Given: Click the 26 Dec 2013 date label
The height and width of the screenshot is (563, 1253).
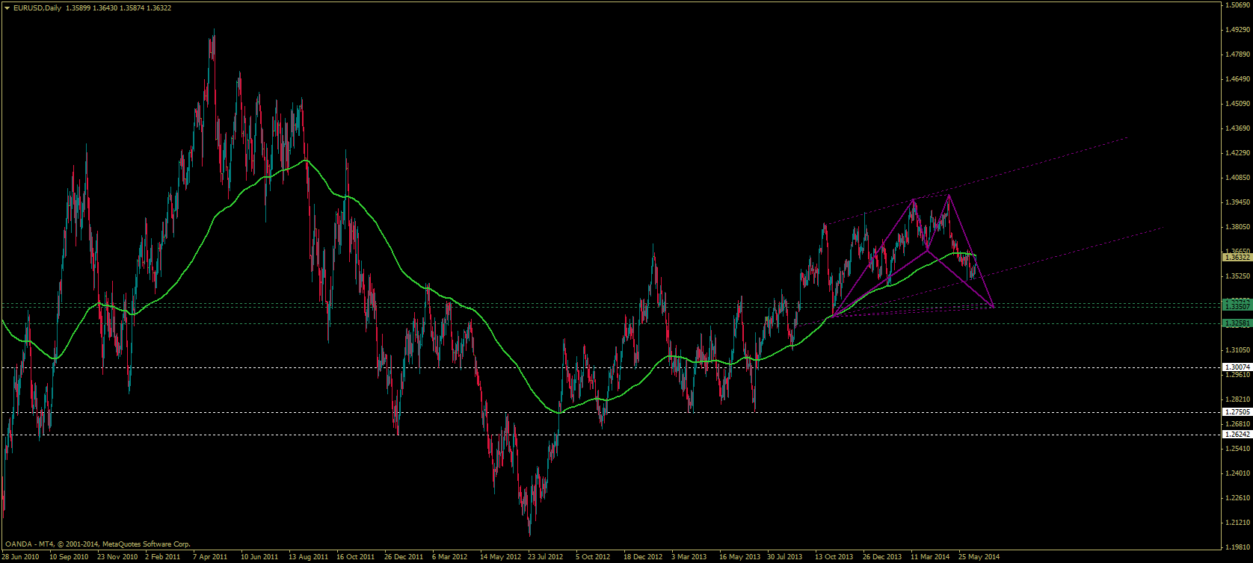Looking at the screenshot, I should click(883, 557).
